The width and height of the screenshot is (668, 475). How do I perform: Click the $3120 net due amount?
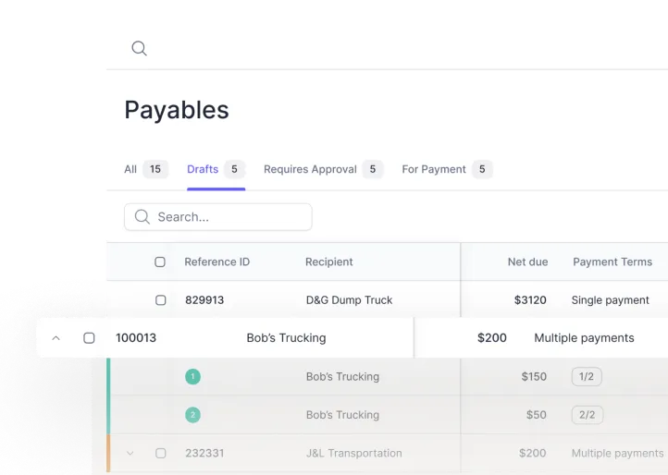coord(530,300)
